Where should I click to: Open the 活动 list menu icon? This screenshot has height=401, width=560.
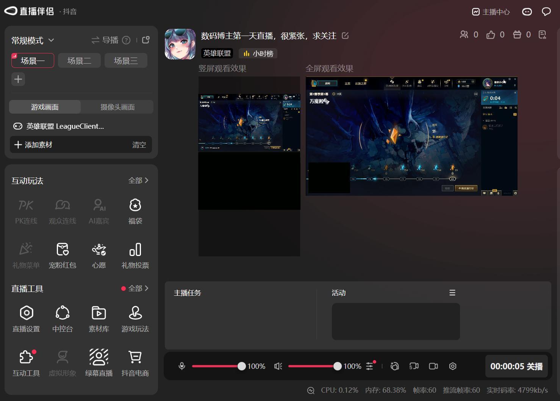point(452,293)
